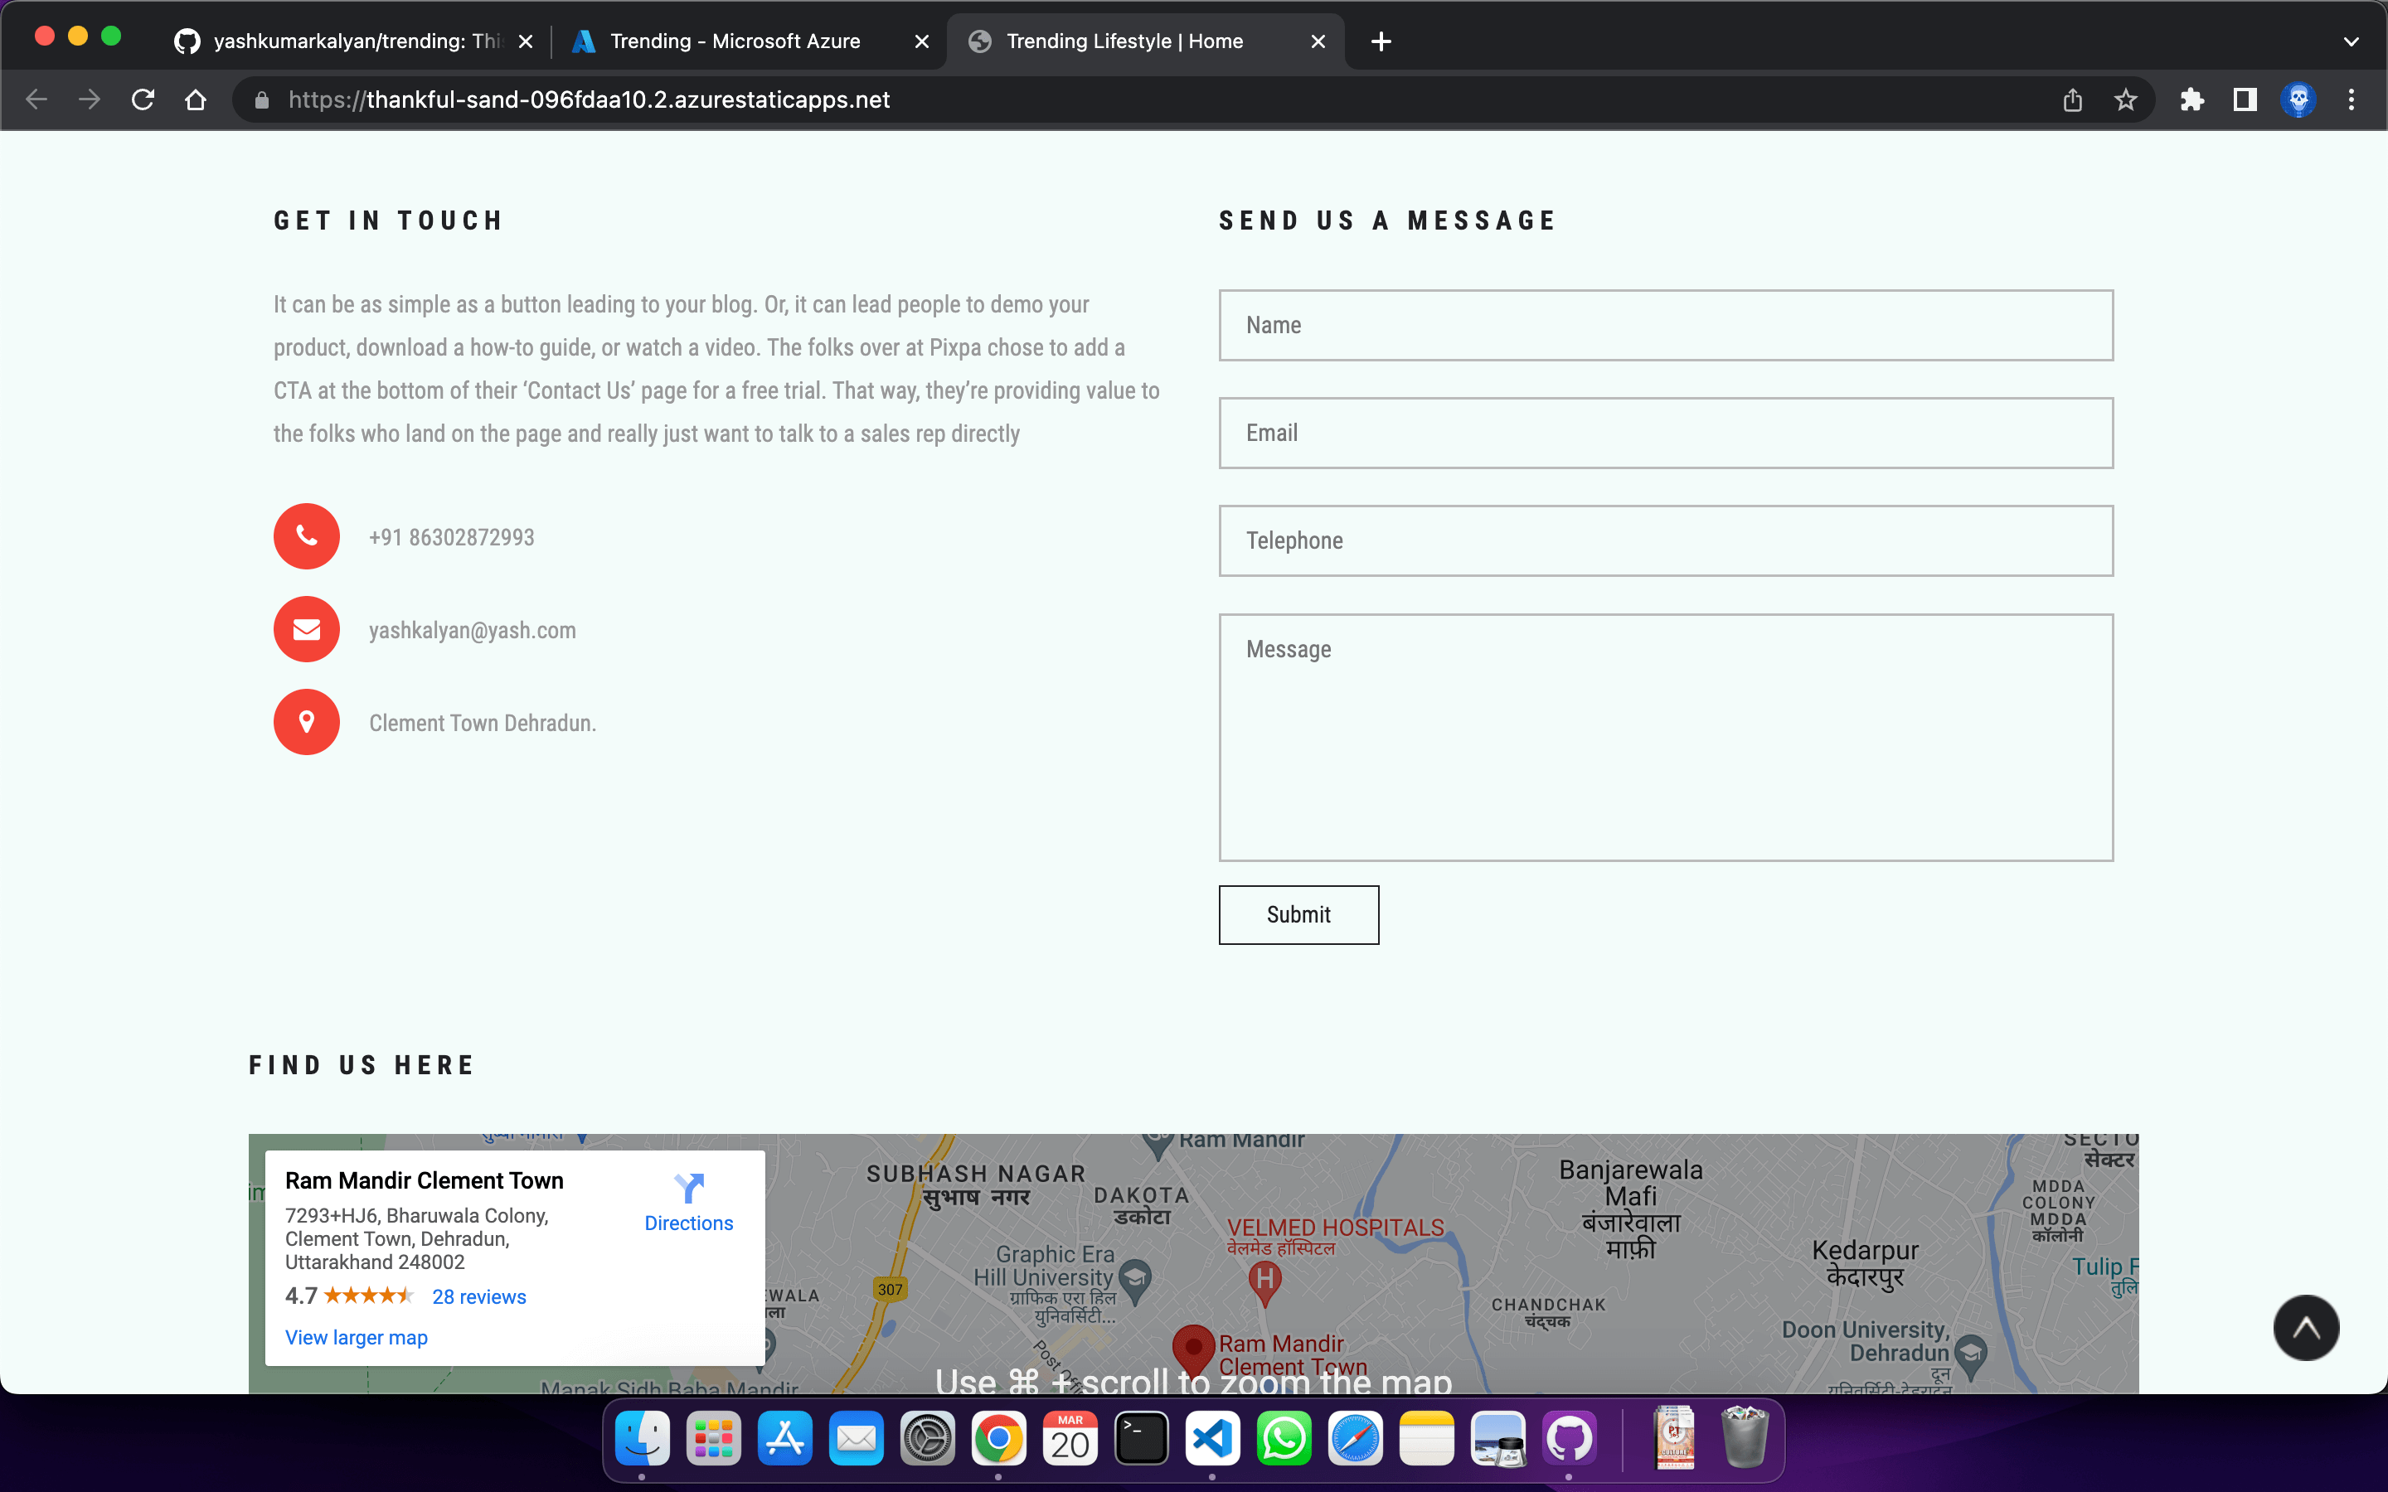The width and height of the screenshot is (2388, 1492).
Task: Click the red phone icon
Action: click(306, 537)
